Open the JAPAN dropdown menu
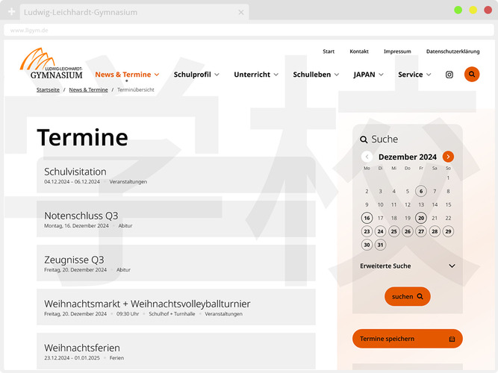 [369, 75]
